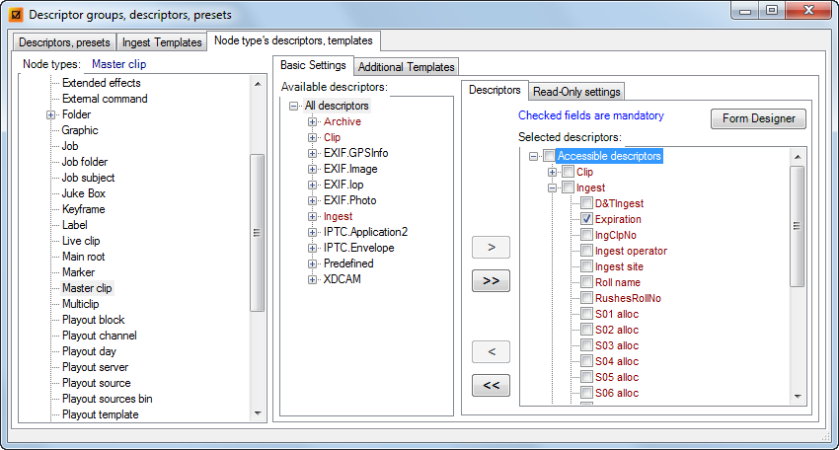
Task: Expand the EXIF.Image group
Action: [313, 169]
